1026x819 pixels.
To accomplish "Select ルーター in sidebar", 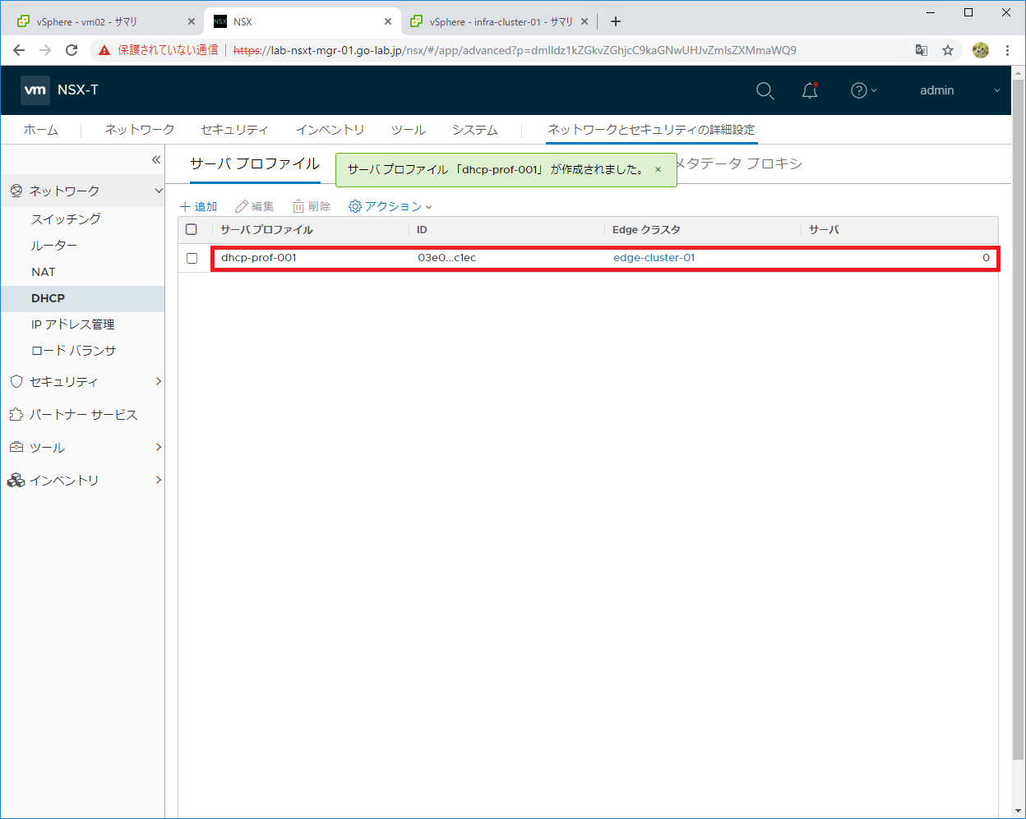I will pos(54,245).
